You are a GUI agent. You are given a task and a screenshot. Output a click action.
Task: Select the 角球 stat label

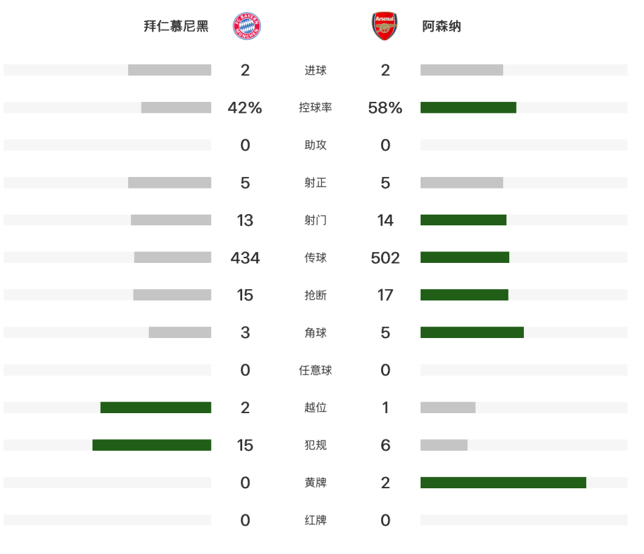point(315,333)
